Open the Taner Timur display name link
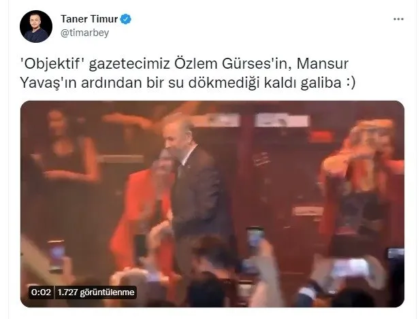420x319 pixels. click(89, 19)
